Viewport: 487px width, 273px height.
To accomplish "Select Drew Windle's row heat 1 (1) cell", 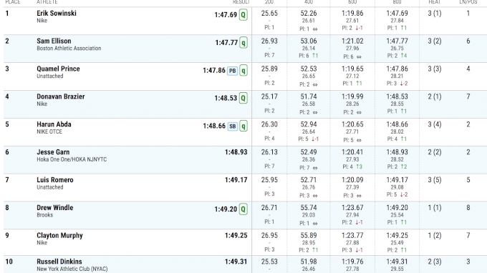I will [435, 208].
